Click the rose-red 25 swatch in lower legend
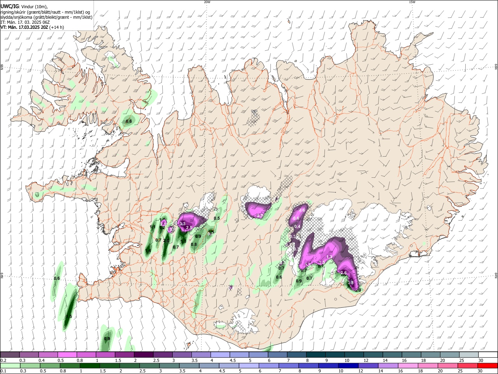 coord(467,365)
